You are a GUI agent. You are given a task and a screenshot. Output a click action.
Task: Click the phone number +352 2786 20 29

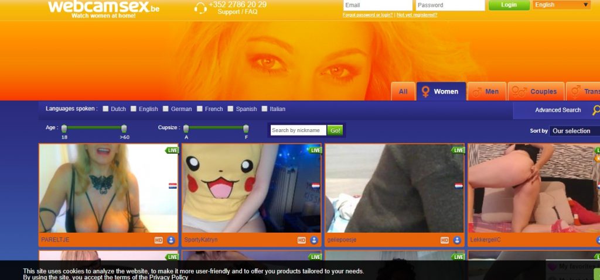[238, 5]
